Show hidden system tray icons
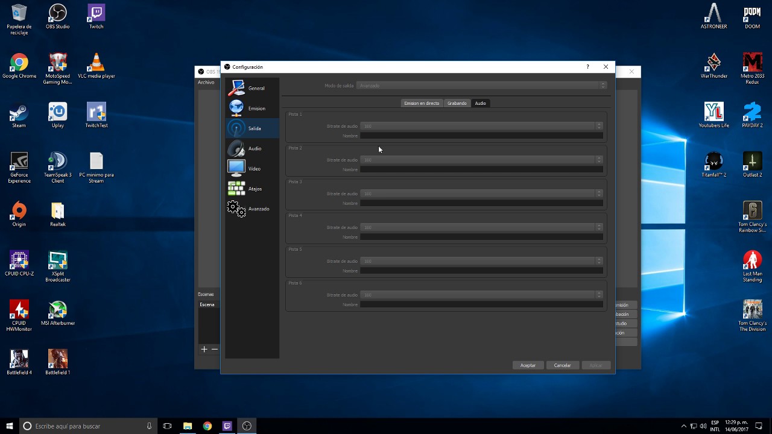 click(x=683, y=426)
